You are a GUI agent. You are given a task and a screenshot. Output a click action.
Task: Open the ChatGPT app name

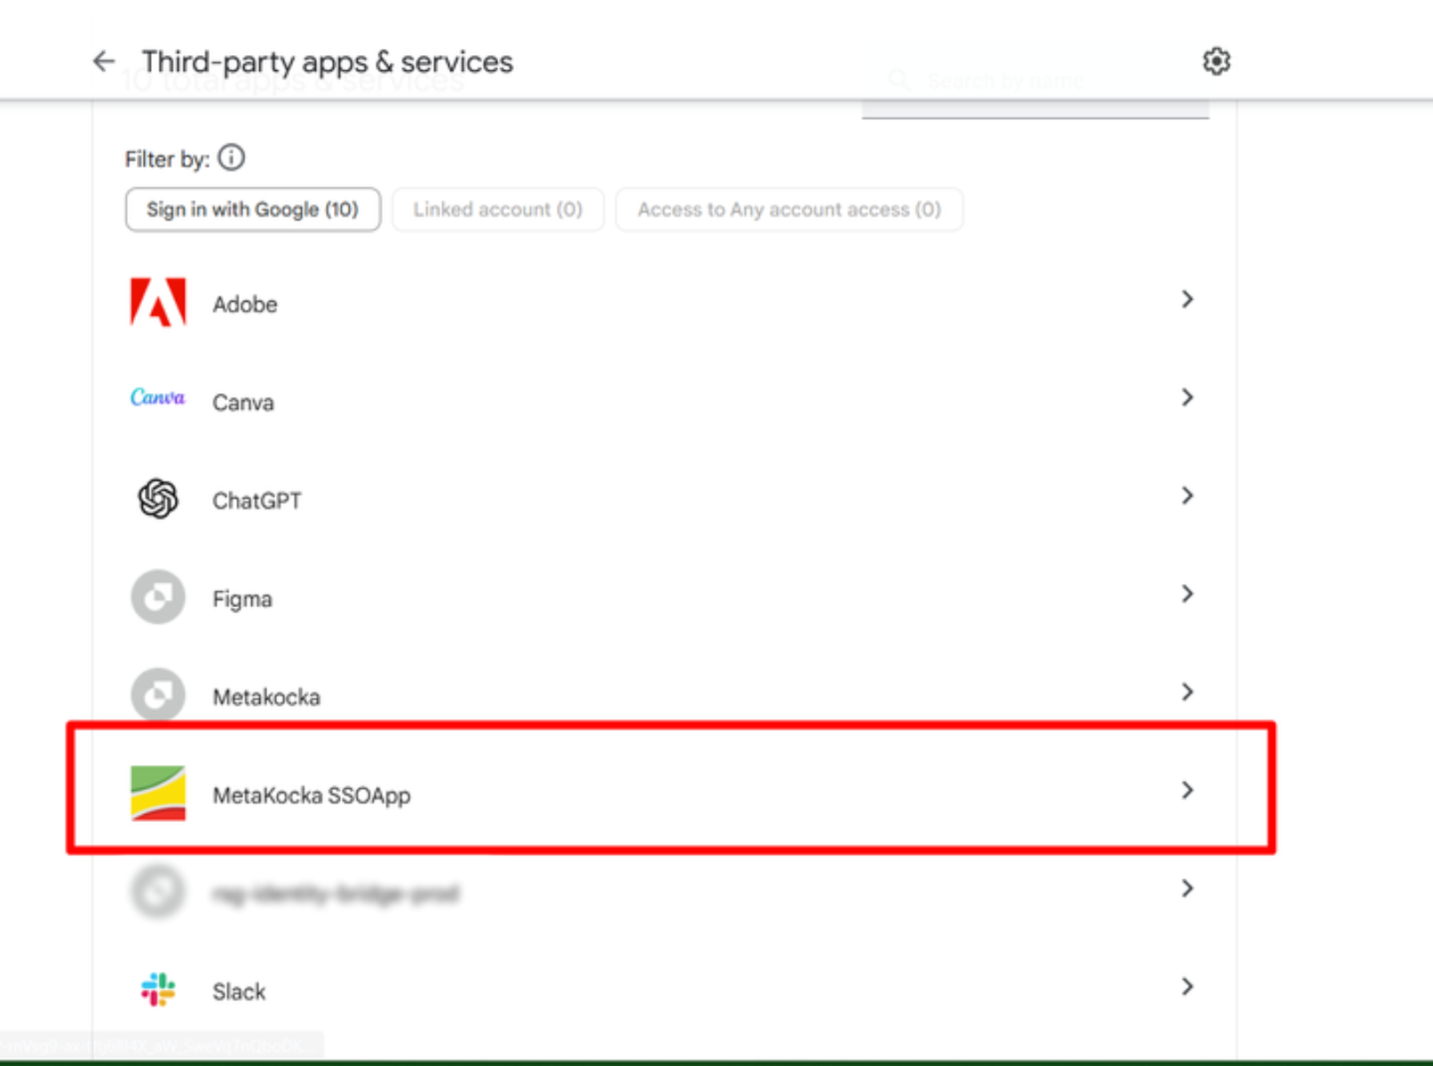click(257, 501)
